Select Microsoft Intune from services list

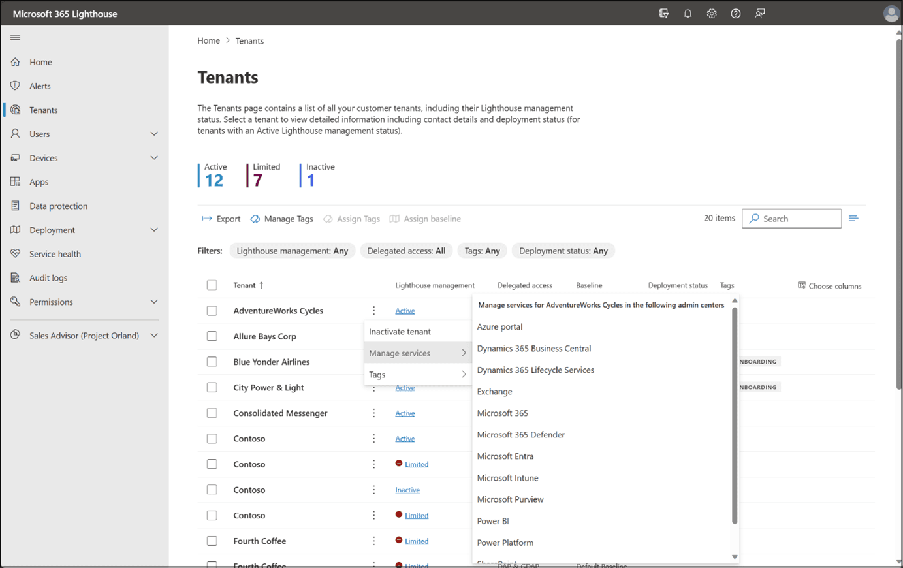[507, 478]
